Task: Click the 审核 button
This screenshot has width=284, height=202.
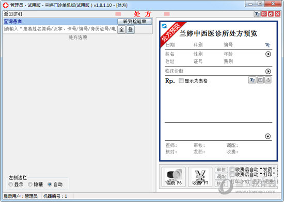Action: pyautogui.click(x=221, y=170)
